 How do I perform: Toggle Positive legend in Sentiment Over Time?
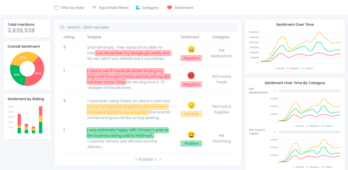[307, 68]
